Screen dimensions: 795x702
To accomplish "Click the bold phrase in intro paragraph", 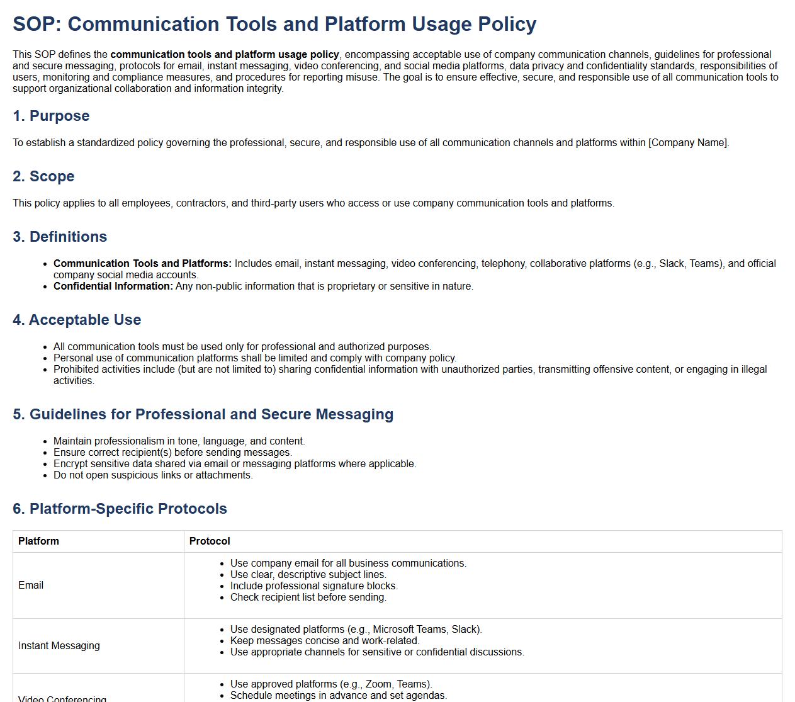I will [225, 55].
